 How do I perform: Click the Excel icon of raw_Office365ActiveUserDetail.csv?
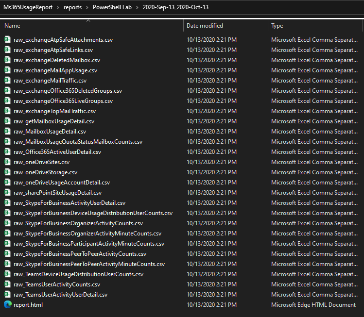[x=7, y=151]
